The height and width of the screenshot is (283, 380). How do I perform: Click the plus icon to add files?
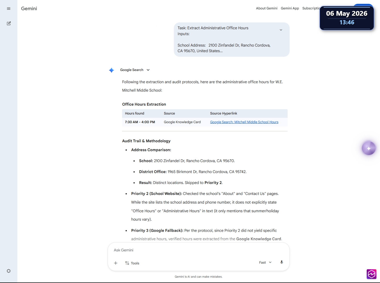click(116, 263)
